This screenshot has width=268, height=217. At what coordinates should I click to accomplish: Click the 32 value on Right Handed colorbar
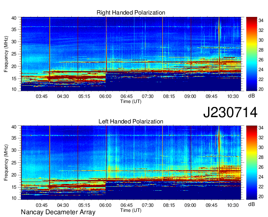[261, 30]
